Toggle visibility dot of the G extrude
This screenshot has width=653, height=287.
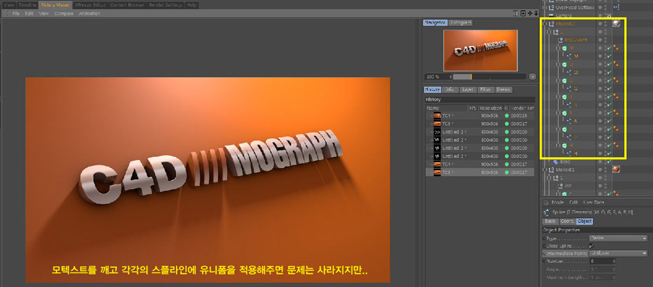point(600,81)
